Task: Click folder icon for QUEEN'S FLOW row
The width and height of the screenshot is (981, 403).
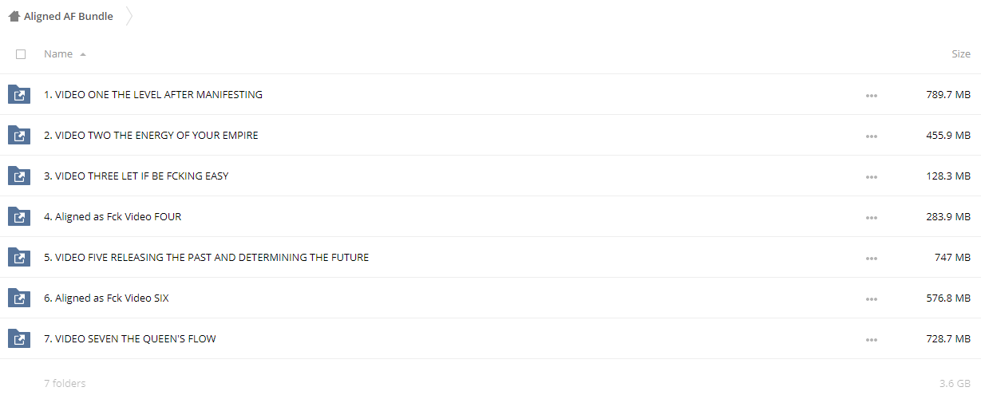Action: point(18,339)
